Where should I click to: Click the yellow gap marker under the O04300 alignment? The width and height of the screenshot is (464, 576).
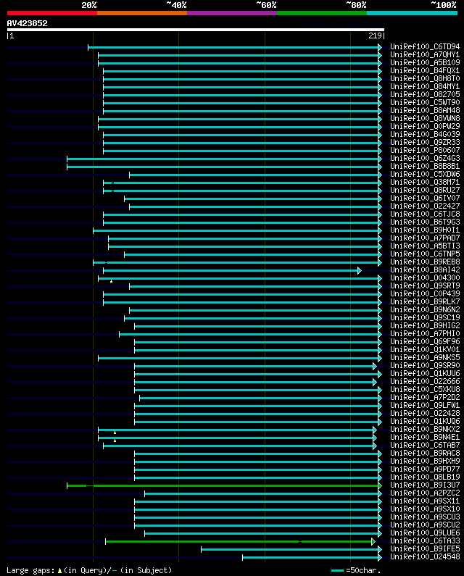coord(111,281)
